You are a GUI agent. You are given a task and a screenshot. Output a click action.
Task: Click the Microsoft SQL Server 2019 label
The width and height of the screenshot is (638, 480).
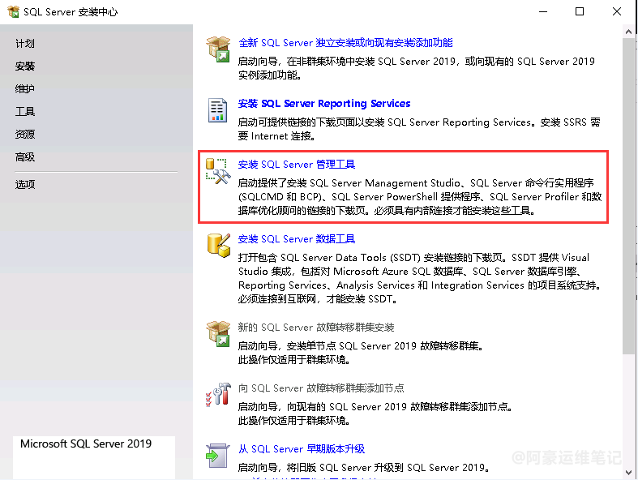pos(86,444)
